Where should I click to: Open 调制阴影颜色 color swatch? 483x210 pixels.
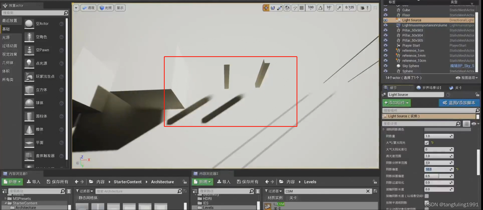[x=448, y=129]
